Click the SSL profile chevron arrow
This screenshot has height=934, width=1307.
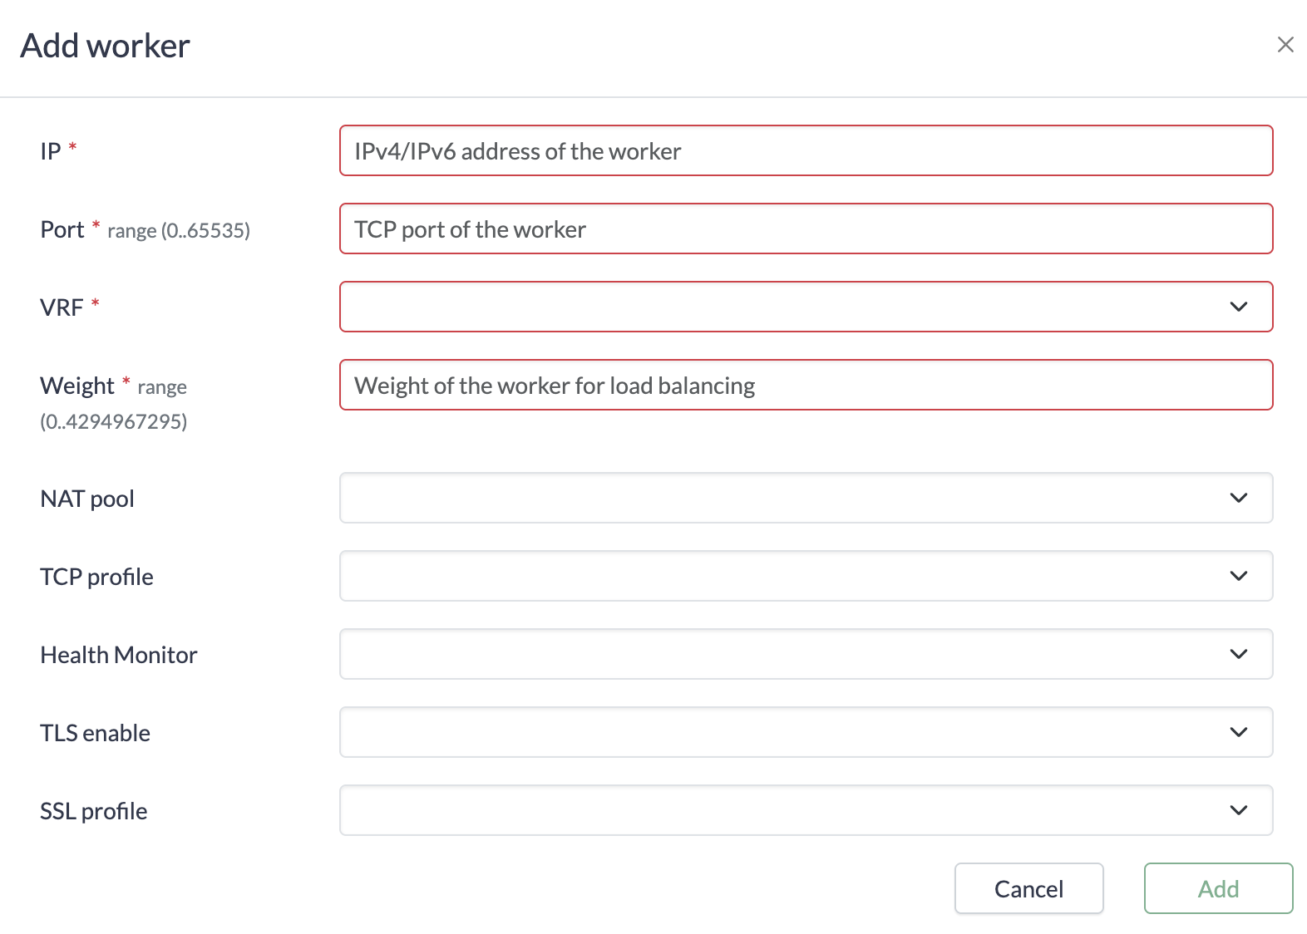pyautogui.click(x=1238, y=811)
